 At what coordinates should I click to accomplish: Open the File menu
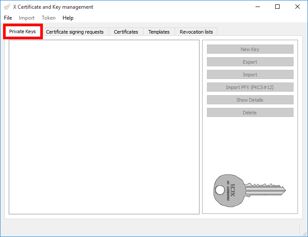tap(8, 18)
